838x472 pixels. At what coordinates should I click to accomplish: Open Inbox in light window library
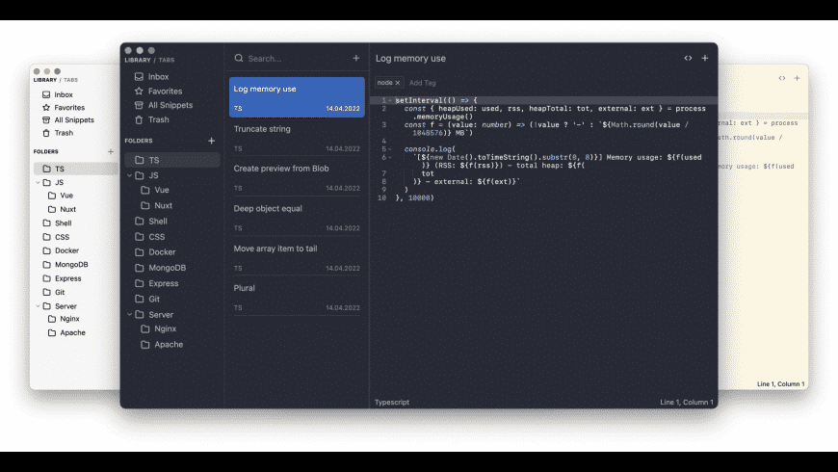[x=63, y=94]
